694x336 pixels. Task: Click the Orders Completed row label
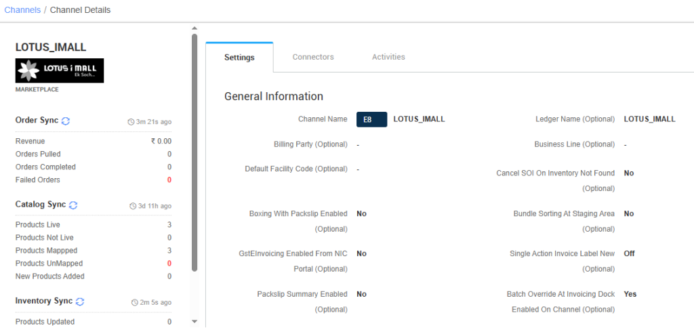point(45,167)
